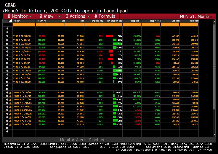This screenshot has width=218, height=154.
Task: Select the Formula menu item
Action: click(x=105, y=16)
